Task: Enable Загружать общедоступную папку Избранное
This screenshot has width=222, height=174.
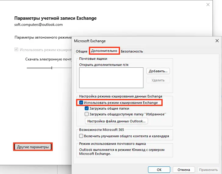Action: (x=86, y=114)
